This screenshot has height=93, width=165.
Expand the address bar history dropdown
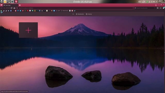click(133, 8)
